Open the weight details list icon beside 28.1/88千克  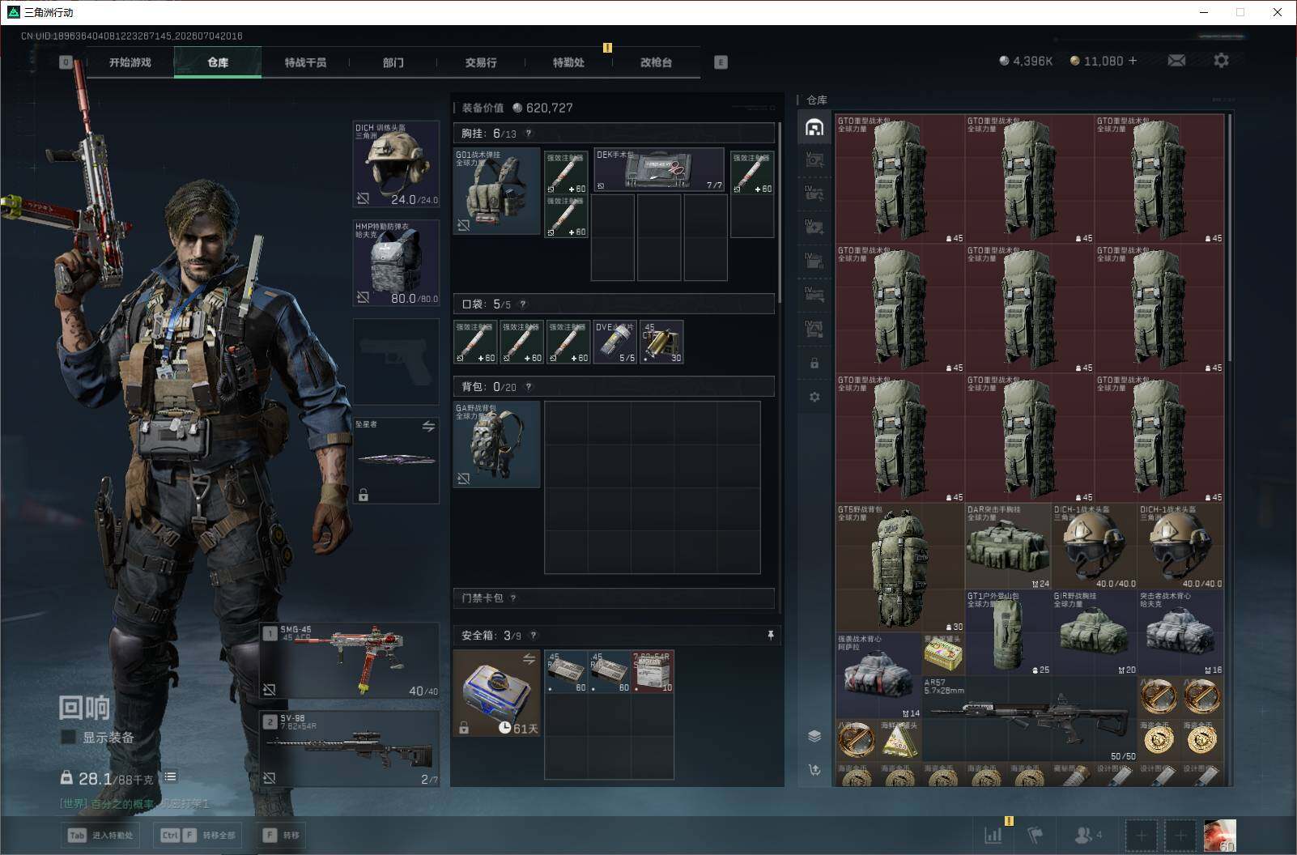170,776
